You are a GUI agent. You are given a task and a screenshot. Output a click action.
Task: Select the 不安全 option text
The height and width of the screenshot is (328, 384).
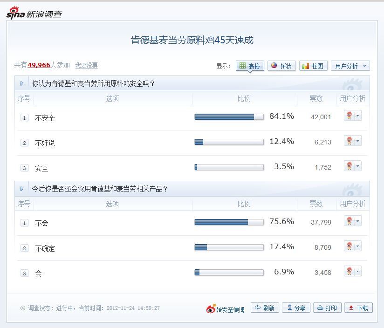45,118
